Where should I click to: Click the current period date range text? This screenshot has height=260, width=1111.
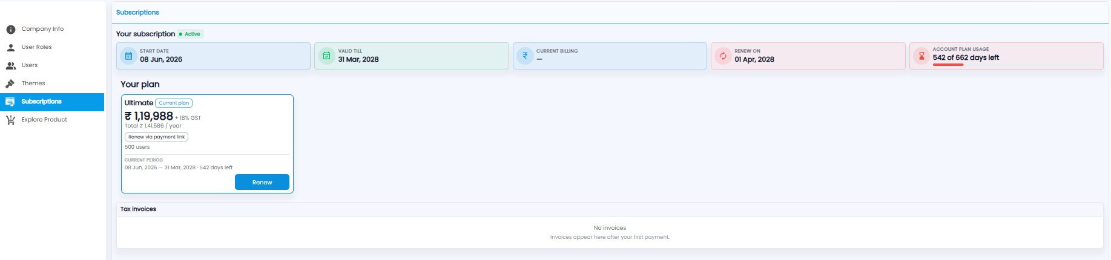click(x=179, y=167)
